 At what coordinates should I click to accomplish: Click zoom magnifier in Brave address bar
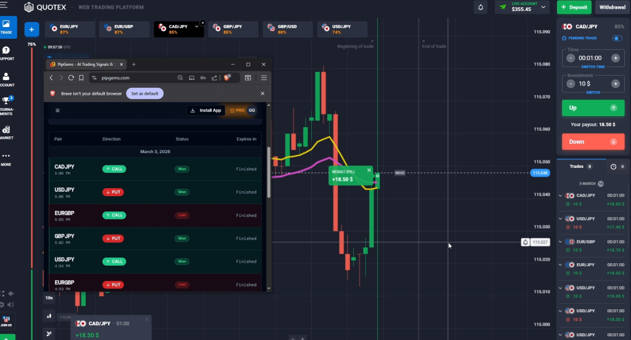[181, 78]
